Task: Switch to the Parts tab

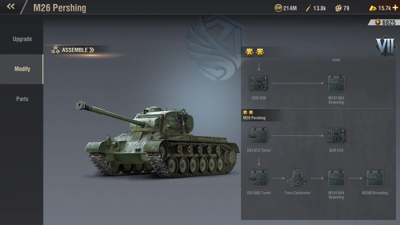Action: (x=22, y=99)
